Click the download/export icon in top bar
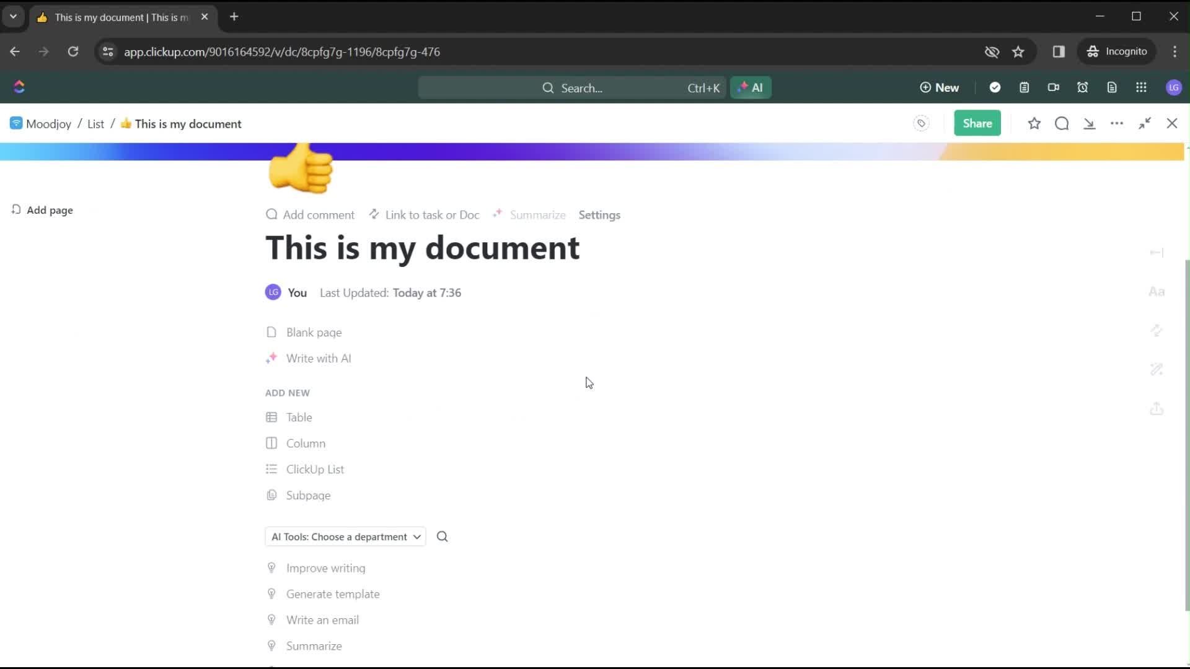 pyautogui.click(x=1090, y=123)
